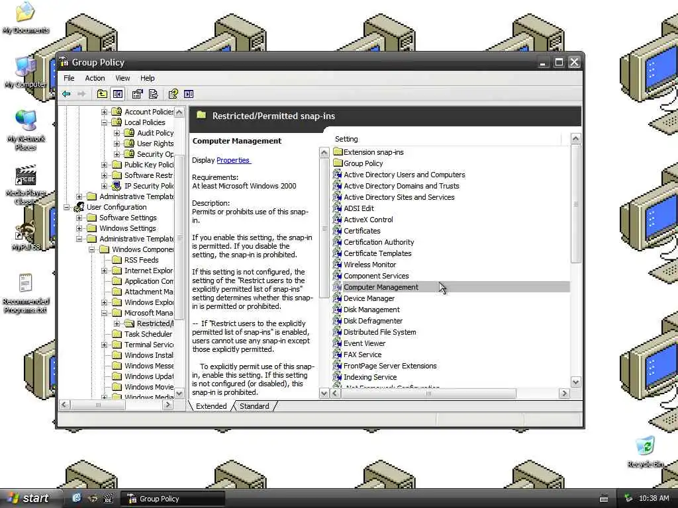Select Software Restriction Policies in the tree

tap(148, 175)
